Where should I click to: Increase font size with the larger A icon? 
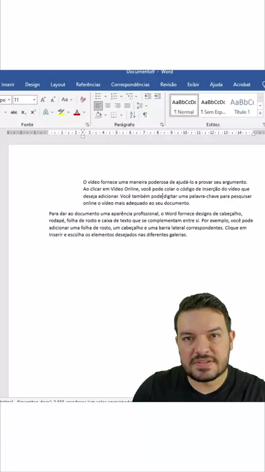pyautogui.click(x=43, y=100)
